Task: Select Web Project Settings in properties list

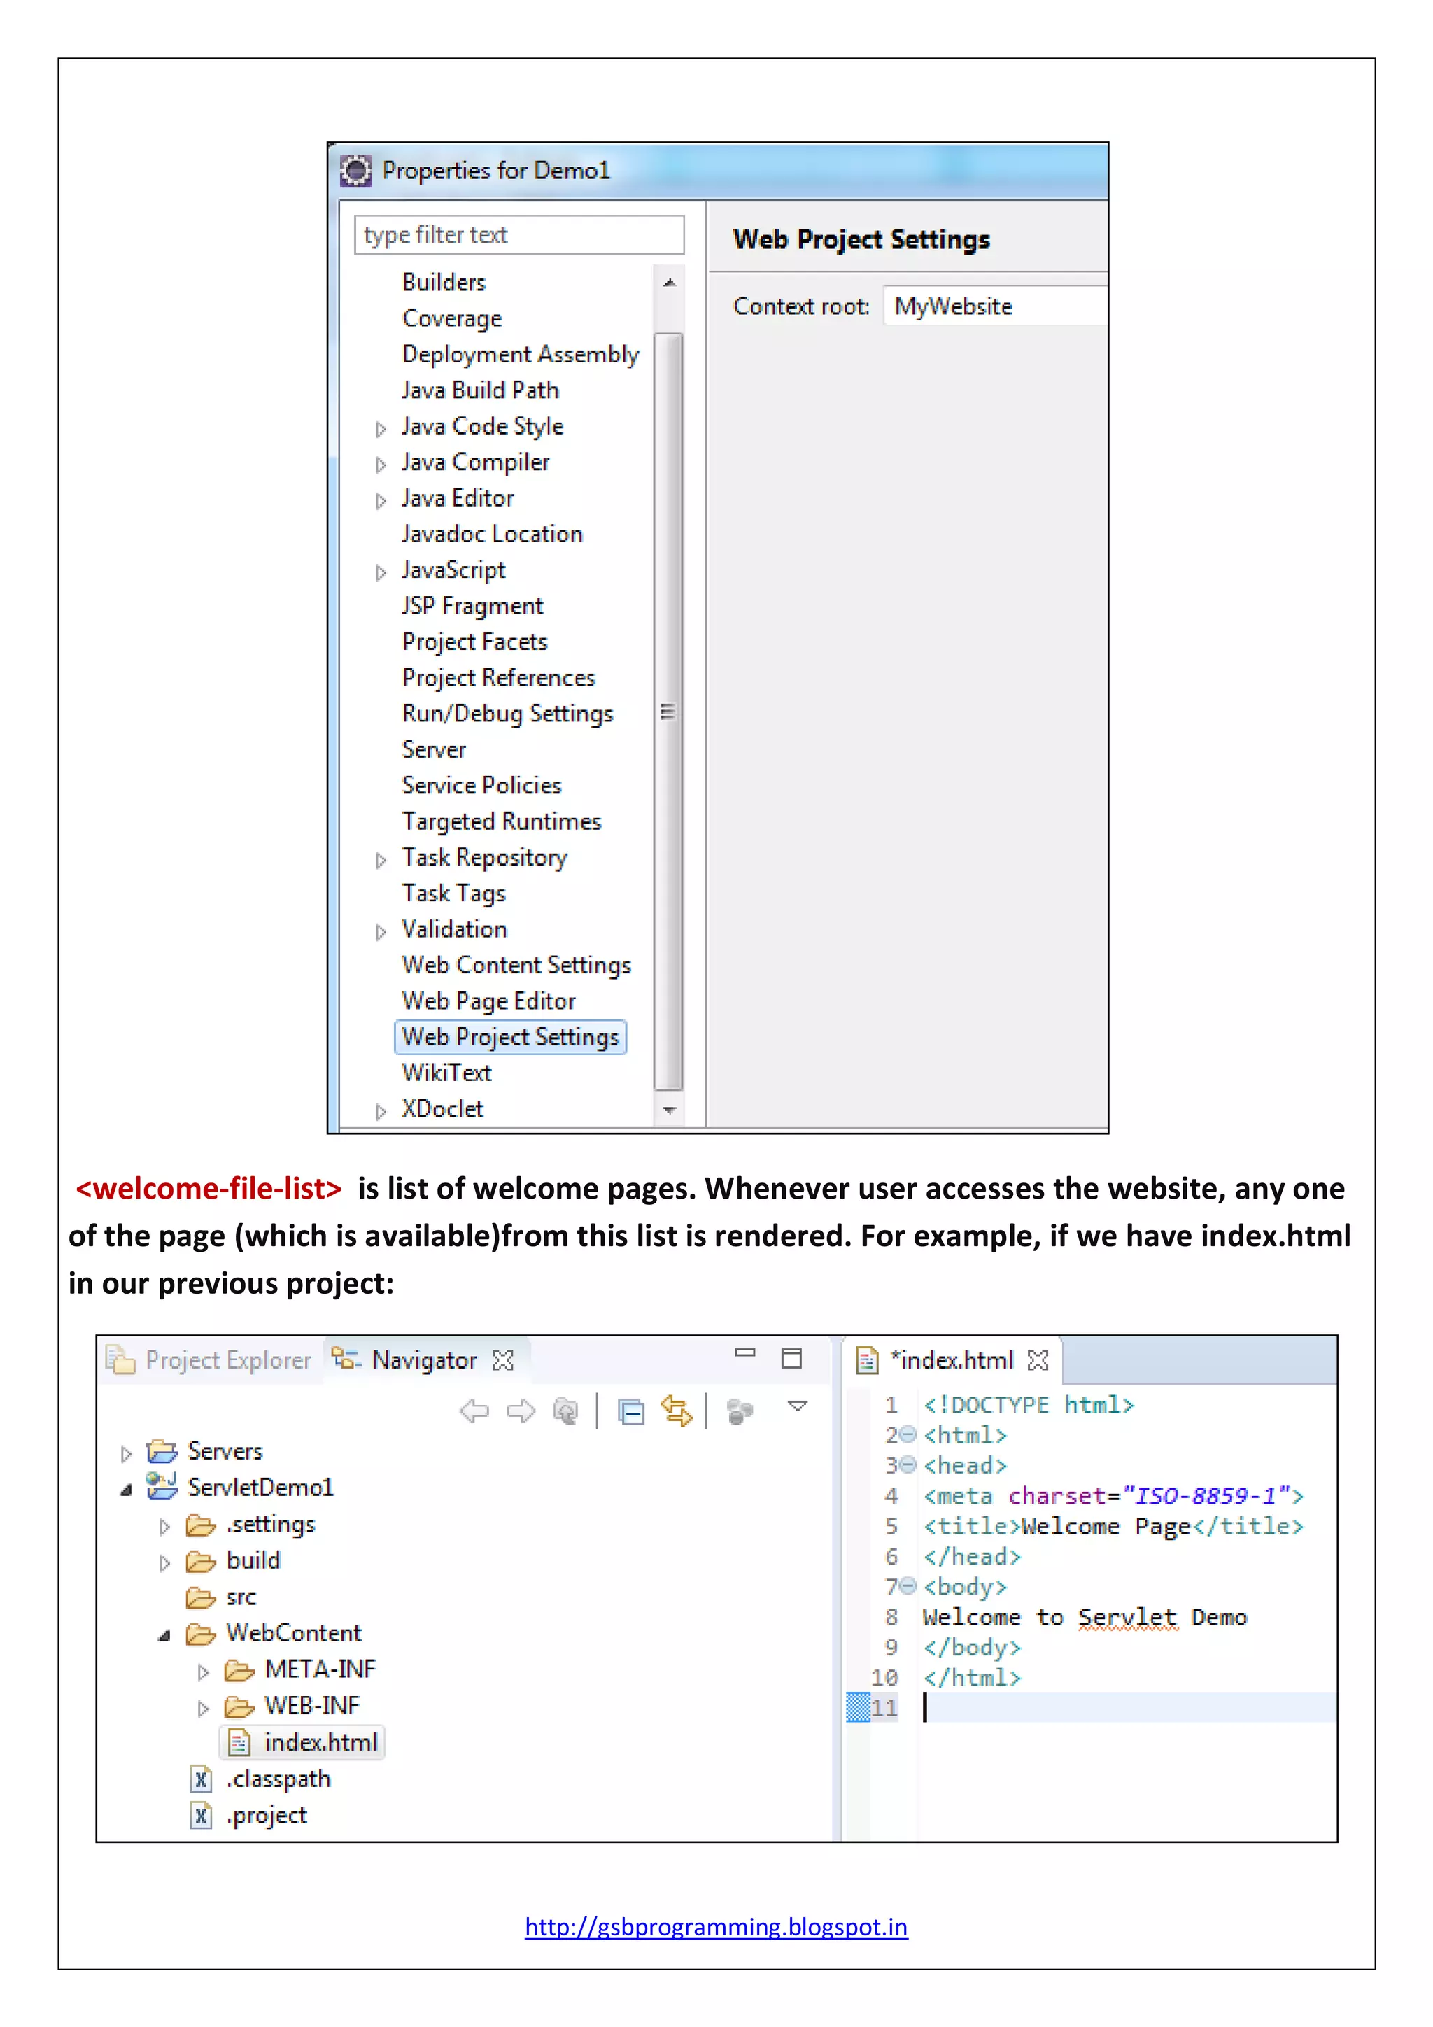Action: pos(510,1036)
